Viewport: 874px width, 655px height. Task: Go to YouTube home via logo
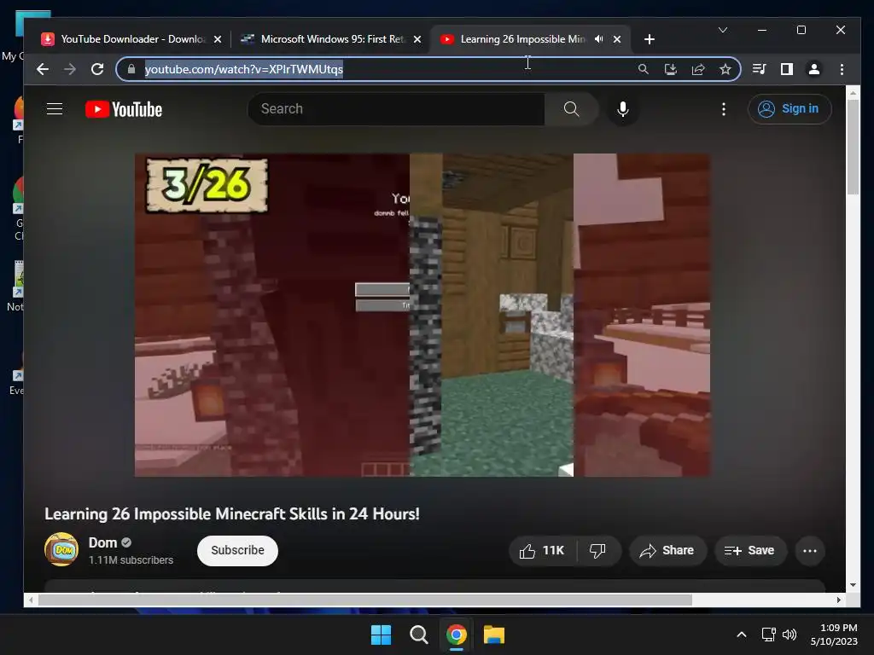[x=124, y=109]
